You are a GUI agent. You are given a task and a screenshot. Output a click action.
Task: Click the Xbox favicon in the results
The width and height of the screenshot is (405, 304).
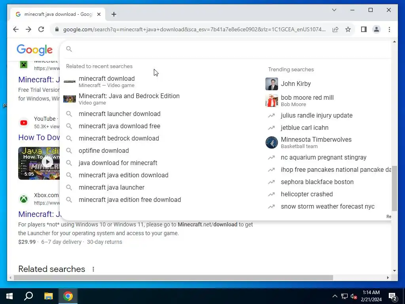pyautogui.click(x=24, y=199)
